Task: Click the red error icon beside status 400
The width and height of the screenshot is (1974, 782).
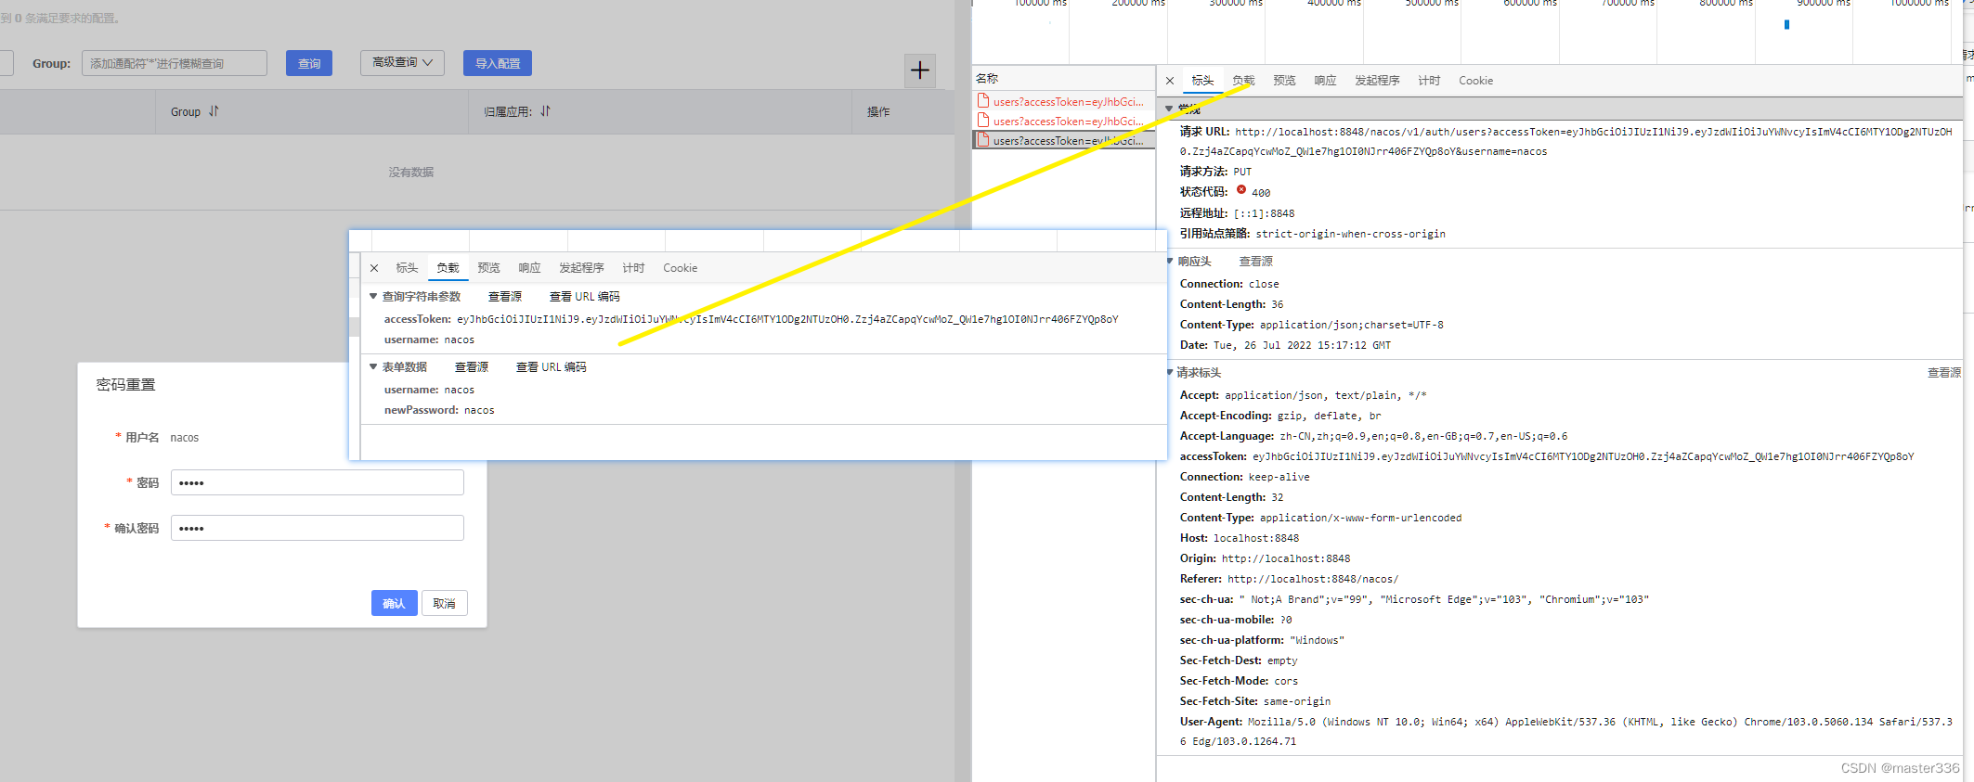Action: [1241, 190]
